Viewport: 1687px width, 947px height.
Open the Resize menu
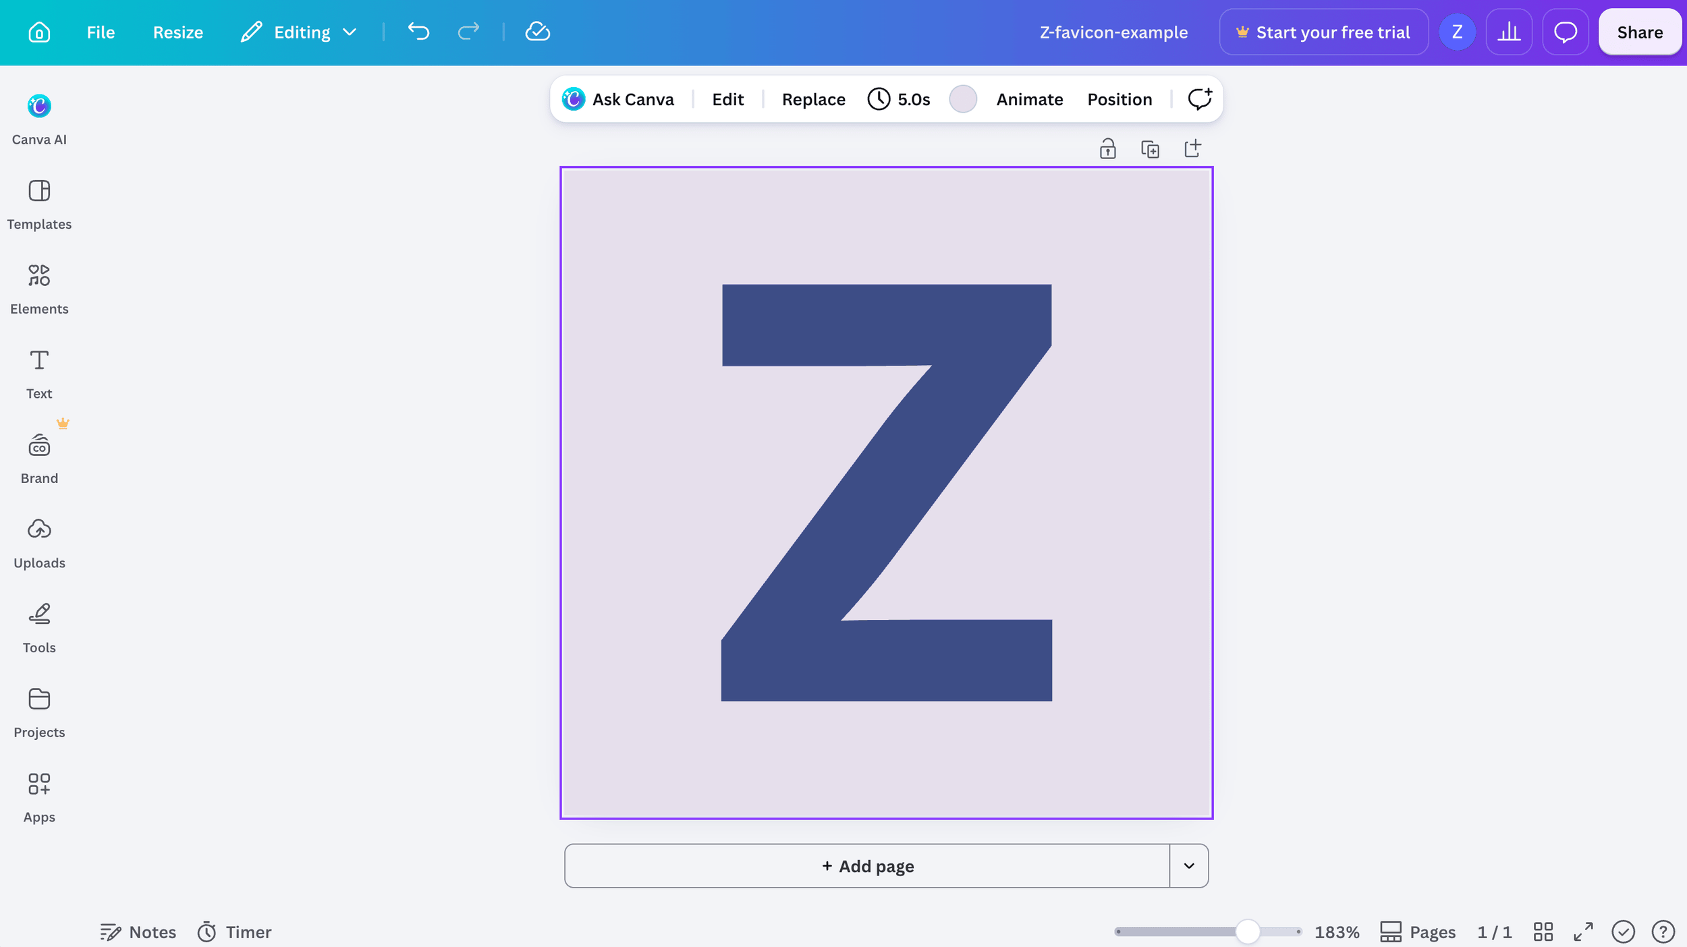pyautogui.click(x=178, y=32)
